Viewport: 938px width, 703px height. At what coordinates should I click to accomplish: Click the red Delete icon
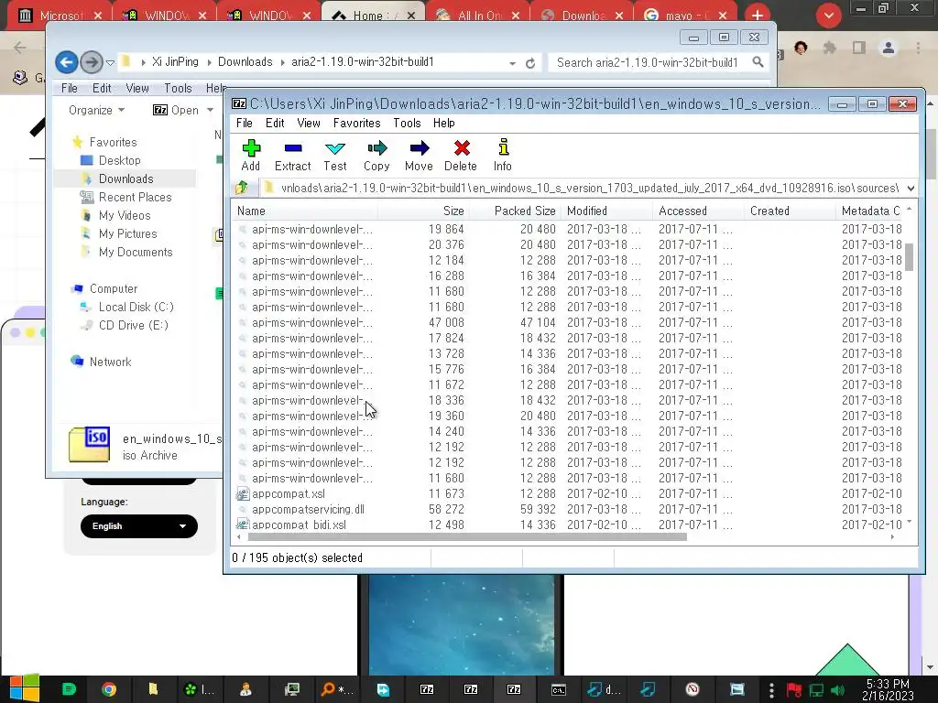pos(461,155)
